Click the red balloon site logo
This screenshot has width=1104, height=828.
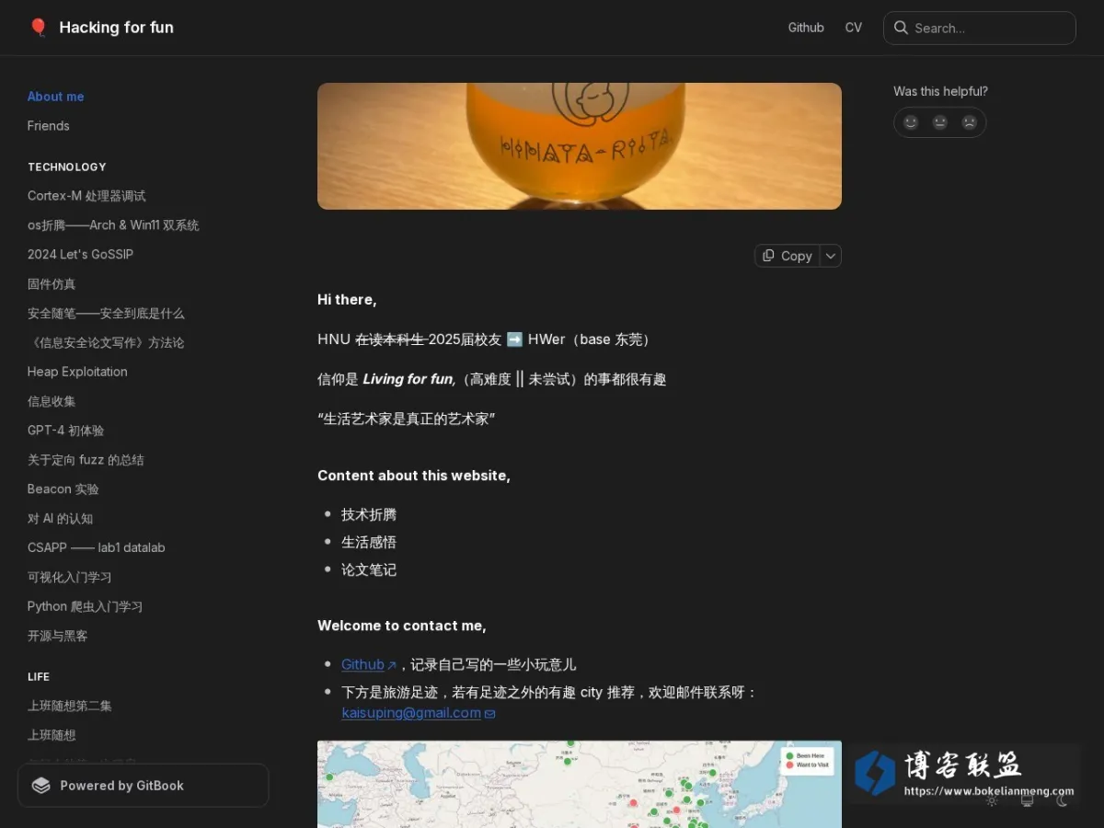click(38, 28)
